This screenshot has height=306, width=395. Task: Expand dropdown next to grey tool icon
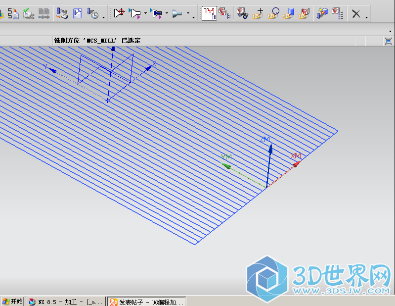point(194,17)
